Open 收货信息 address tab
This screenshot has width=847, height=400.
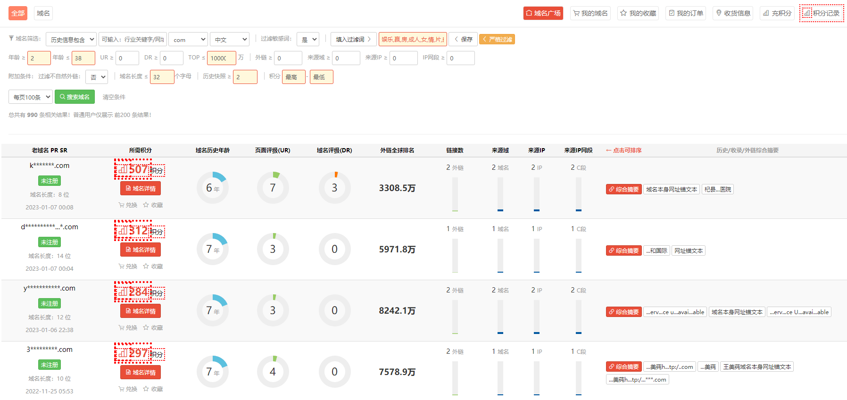click(x=733, y=13)
